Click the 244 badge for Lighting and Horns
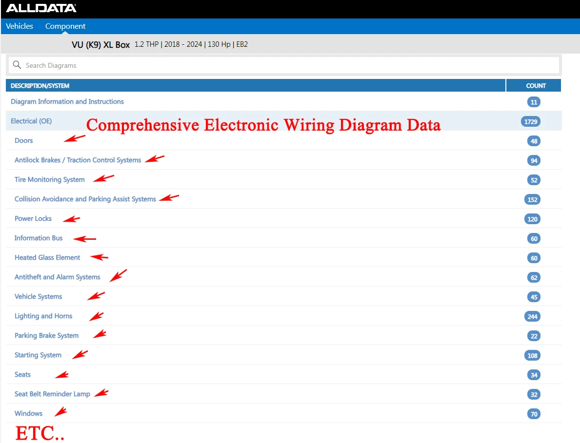The height and width of the screenshot is (443, 580). point(532,317)
